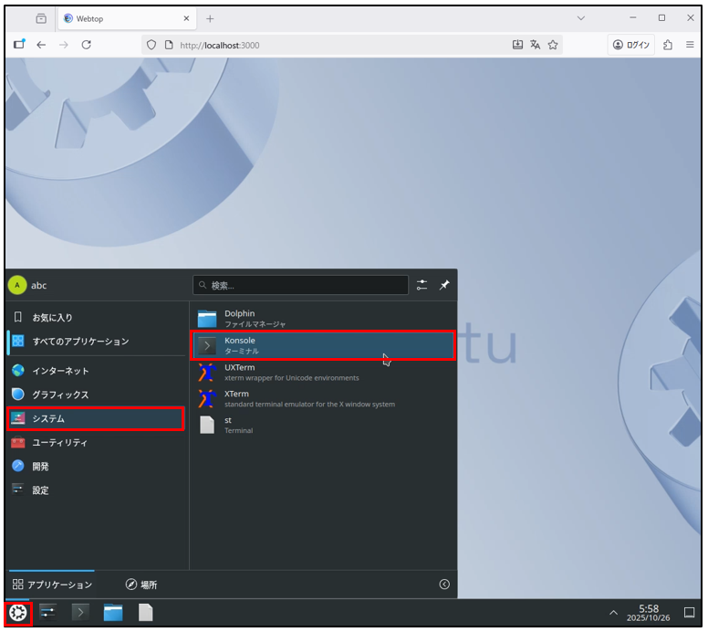Switch to the 場所 tab
Screen dimensions: 708x632
[x=141, y=585]
